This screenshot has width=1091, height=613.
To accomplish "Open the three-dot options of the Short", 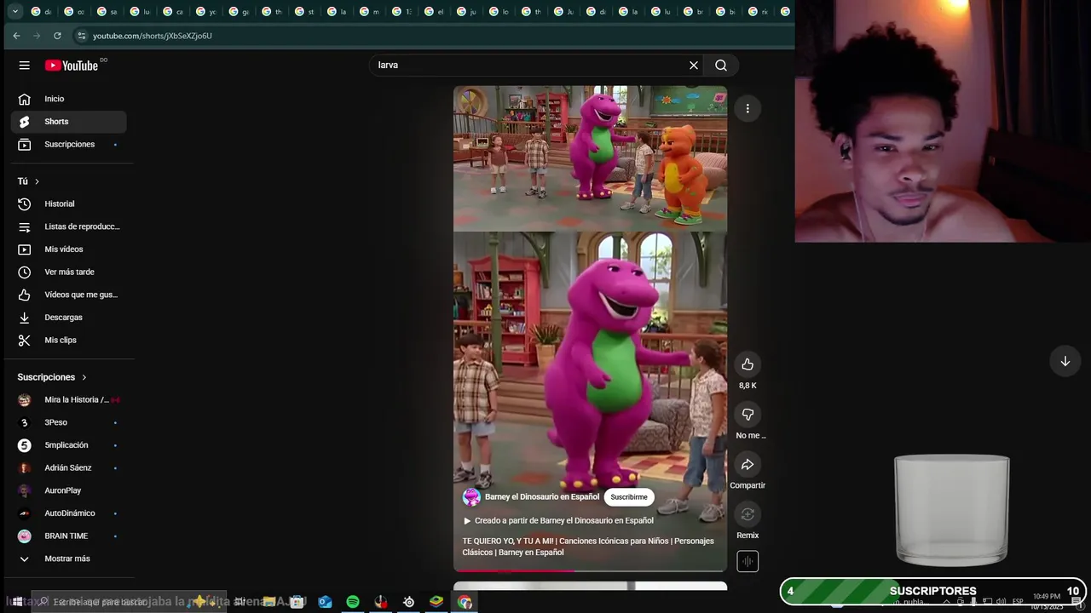I will (748, 108).
